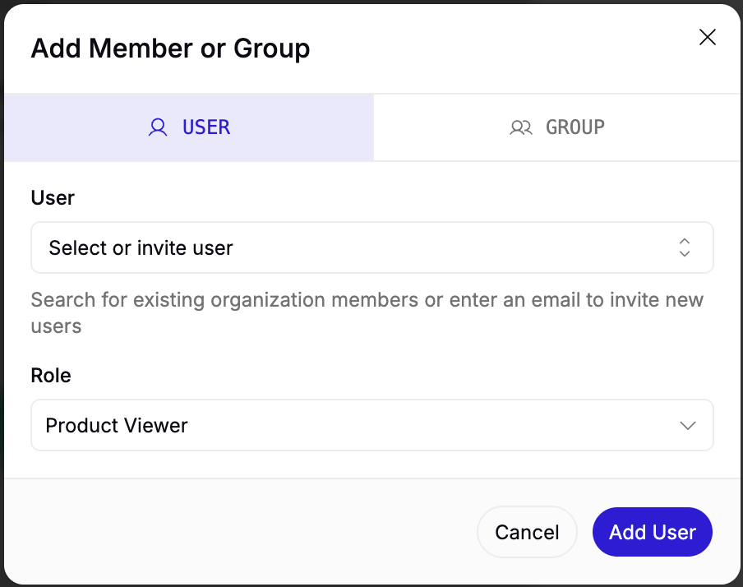Viewport: 743px width, 587px height.
Task: Open the Select or invite user combo box
Action: point(372,247)
